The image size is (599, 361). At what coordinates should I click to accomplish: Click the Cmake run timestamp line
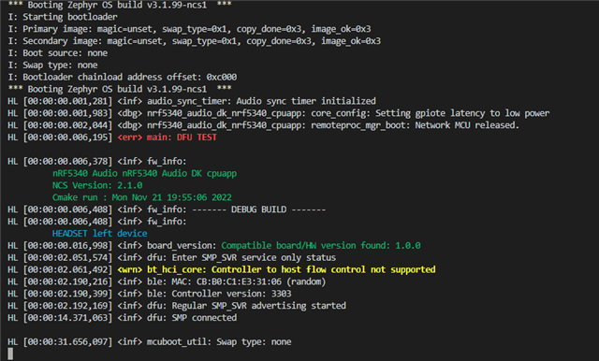tap(142, 197)
